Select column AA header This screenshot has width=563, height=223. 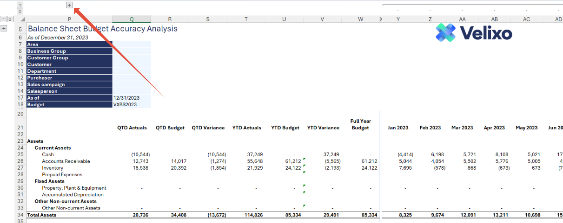462,19
